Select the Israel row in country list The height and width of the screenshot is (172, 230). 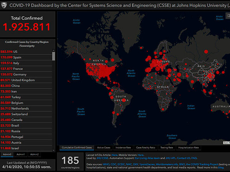(26, 148)
